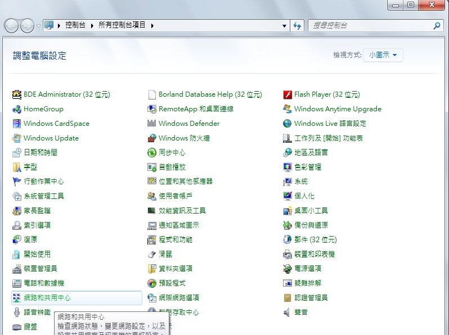Open Windows Anytime Upgrade link

click(338, 109)
